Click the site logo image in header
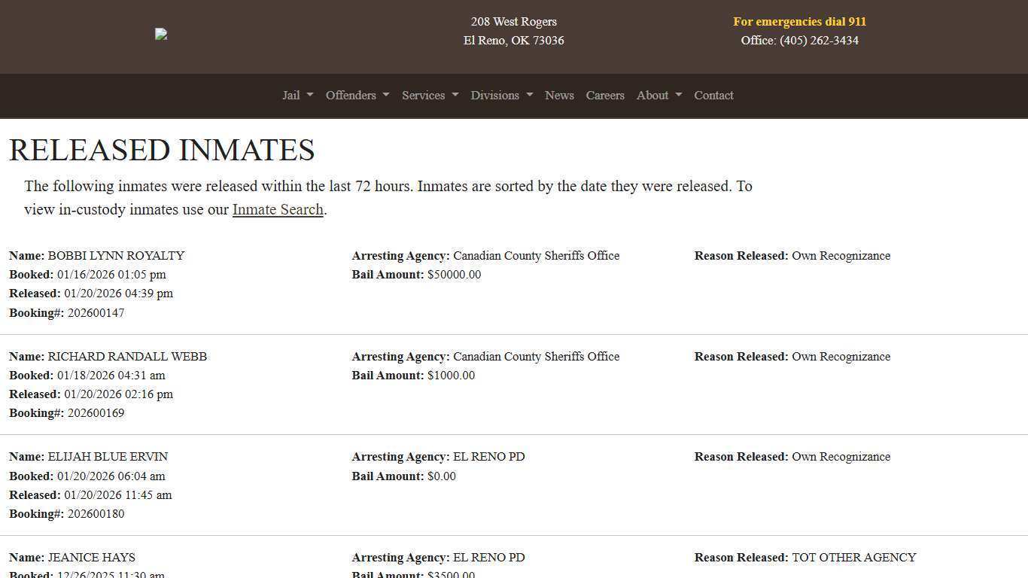The image size is (1028, 578). tap(161, 34)
